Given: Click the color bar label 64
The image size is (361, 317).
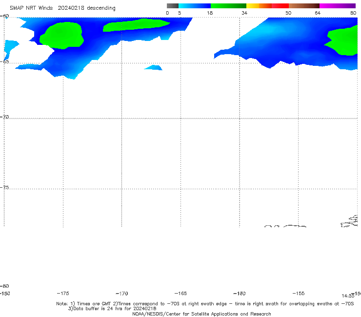Looking at the screenshot, I should click(318, 13).
